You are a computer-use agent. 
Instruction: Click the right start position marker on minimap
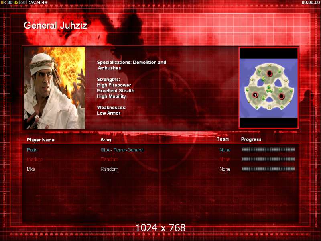pyautogui.click(x=282, y=96)
